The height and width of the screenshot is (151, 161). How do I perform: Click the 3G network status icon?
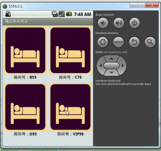point(55,14)
